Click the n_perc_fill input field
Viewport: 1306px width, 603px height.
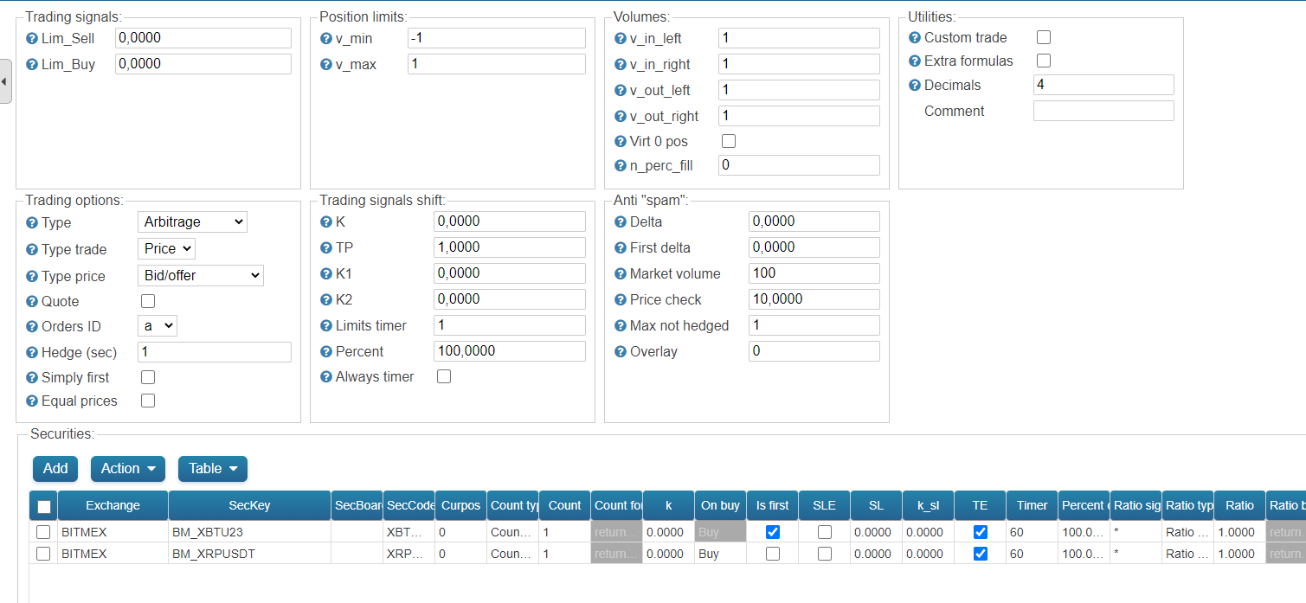coord(799,165)
